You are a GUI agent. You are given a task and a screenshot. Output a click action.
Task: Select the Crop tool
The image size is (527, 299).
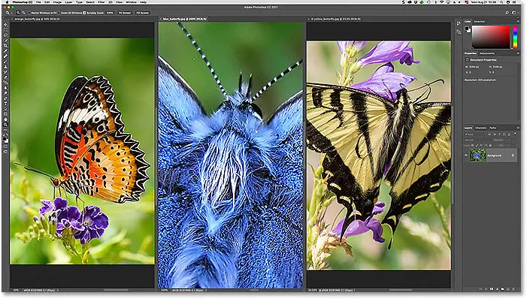[6, 45]
